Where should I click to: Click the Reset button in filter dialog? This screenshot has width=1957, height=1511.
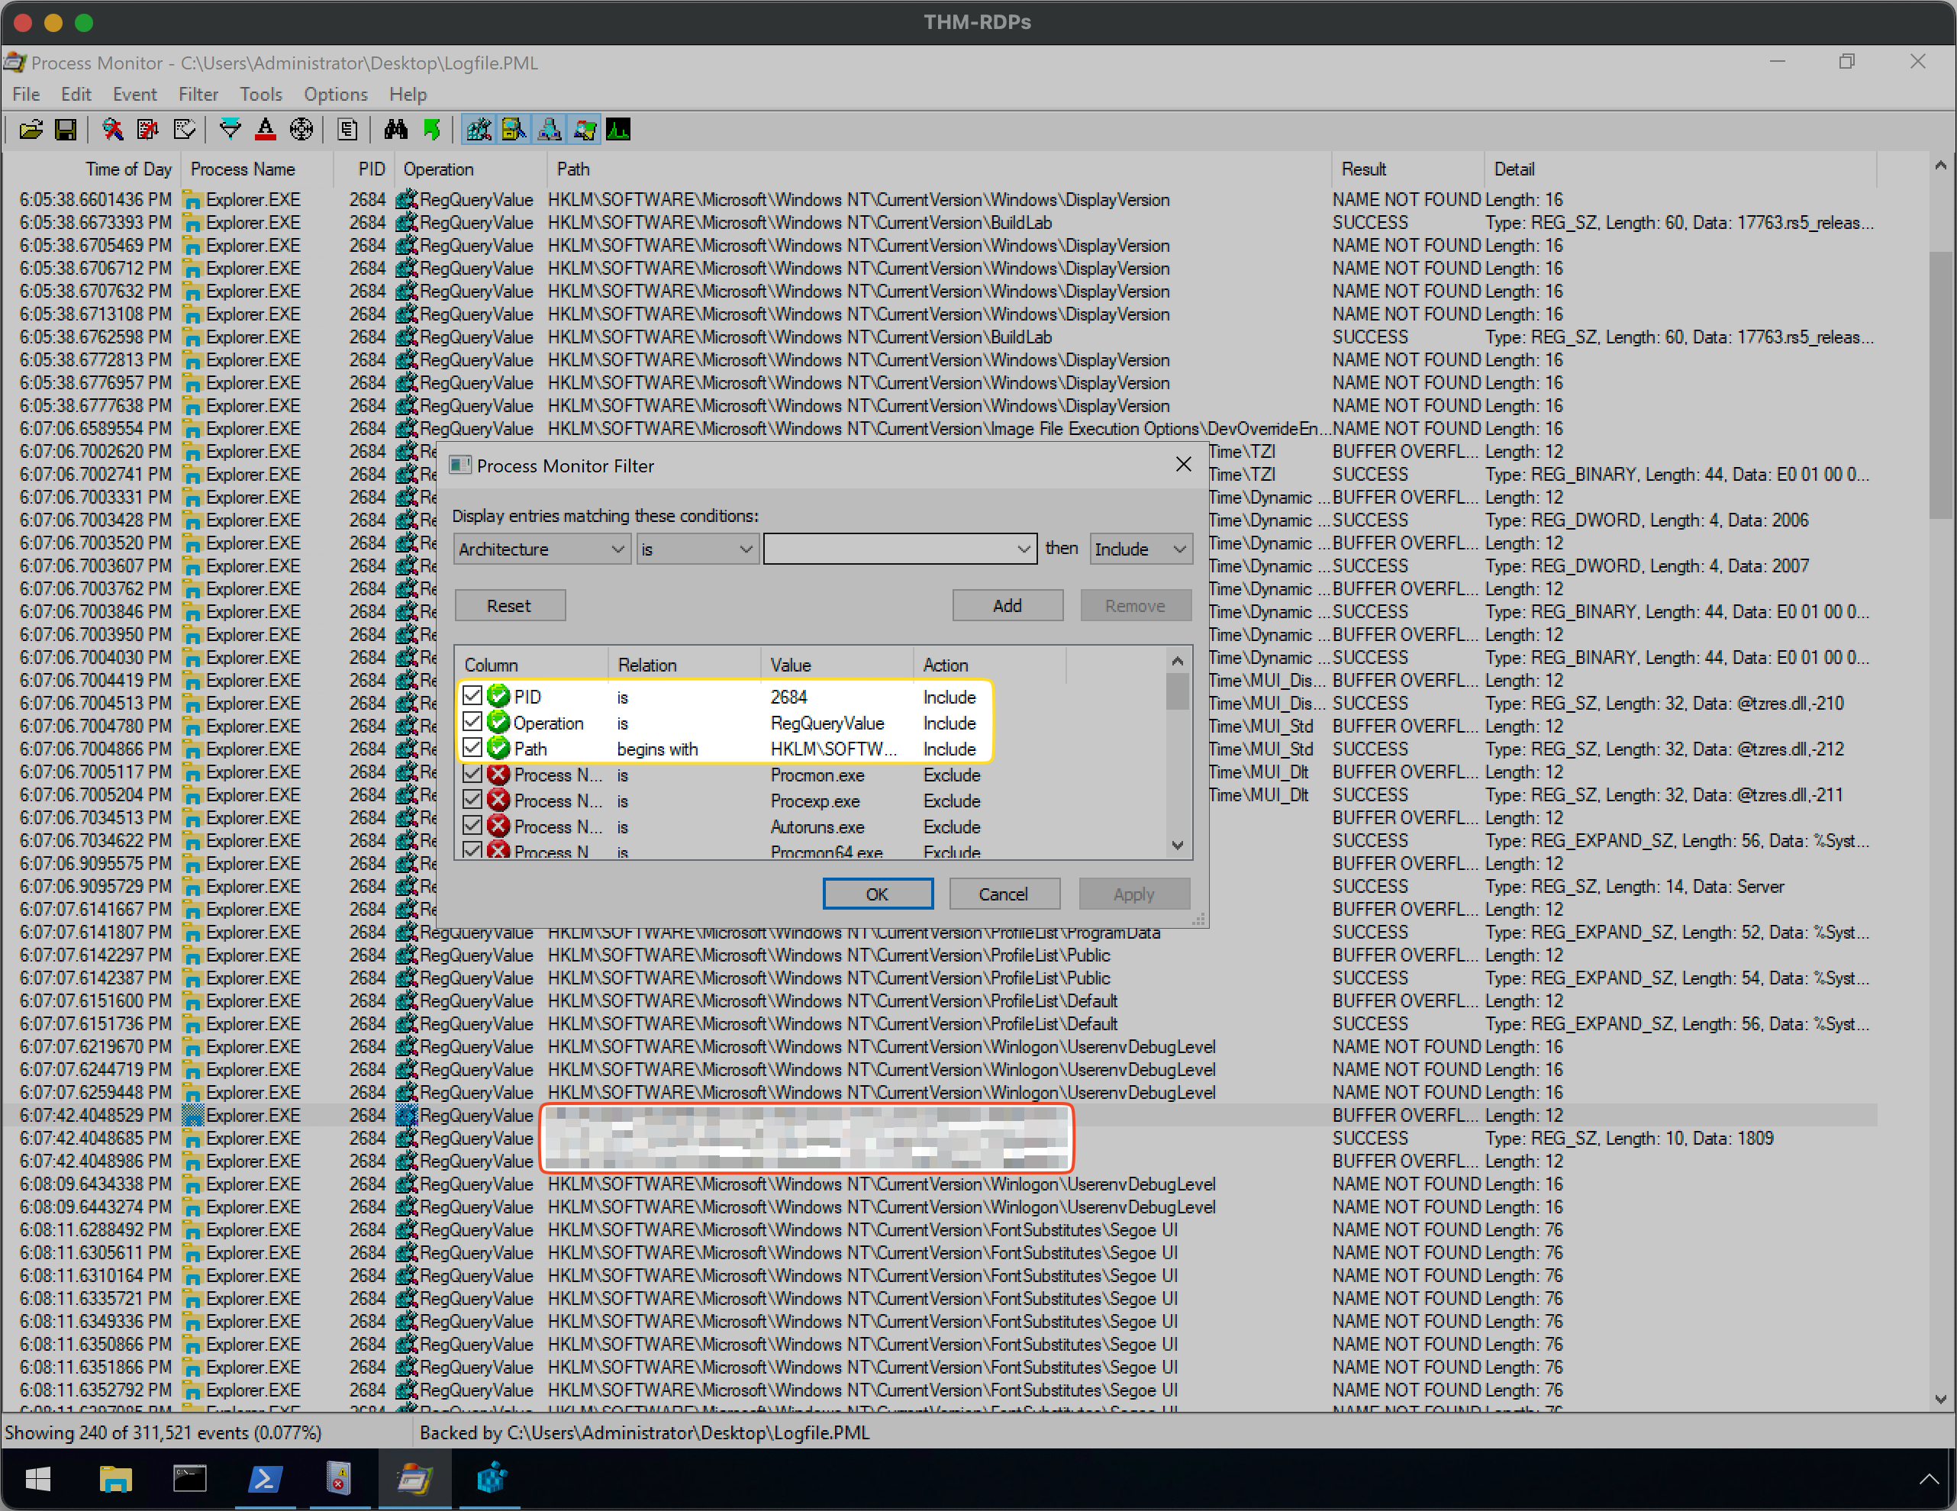pyautogui.click(x=509, y=605)
